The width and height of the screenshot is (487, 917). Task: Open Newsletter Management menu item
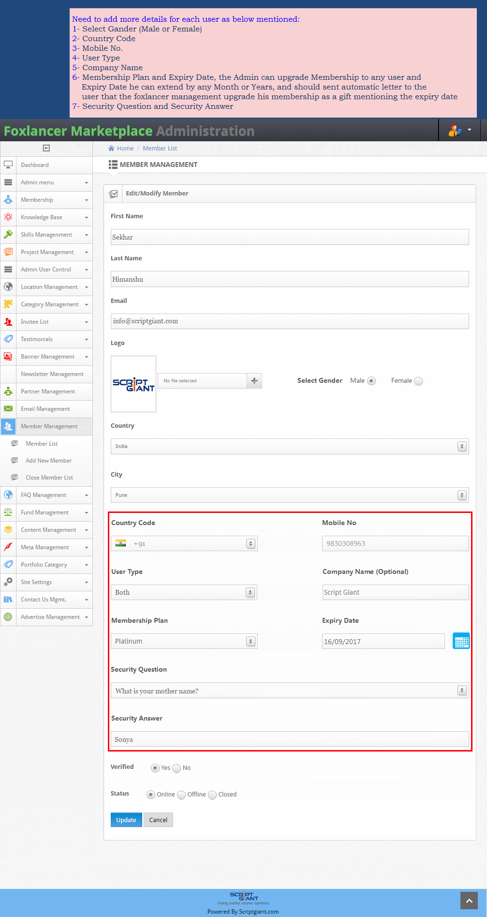pos(52,374)
